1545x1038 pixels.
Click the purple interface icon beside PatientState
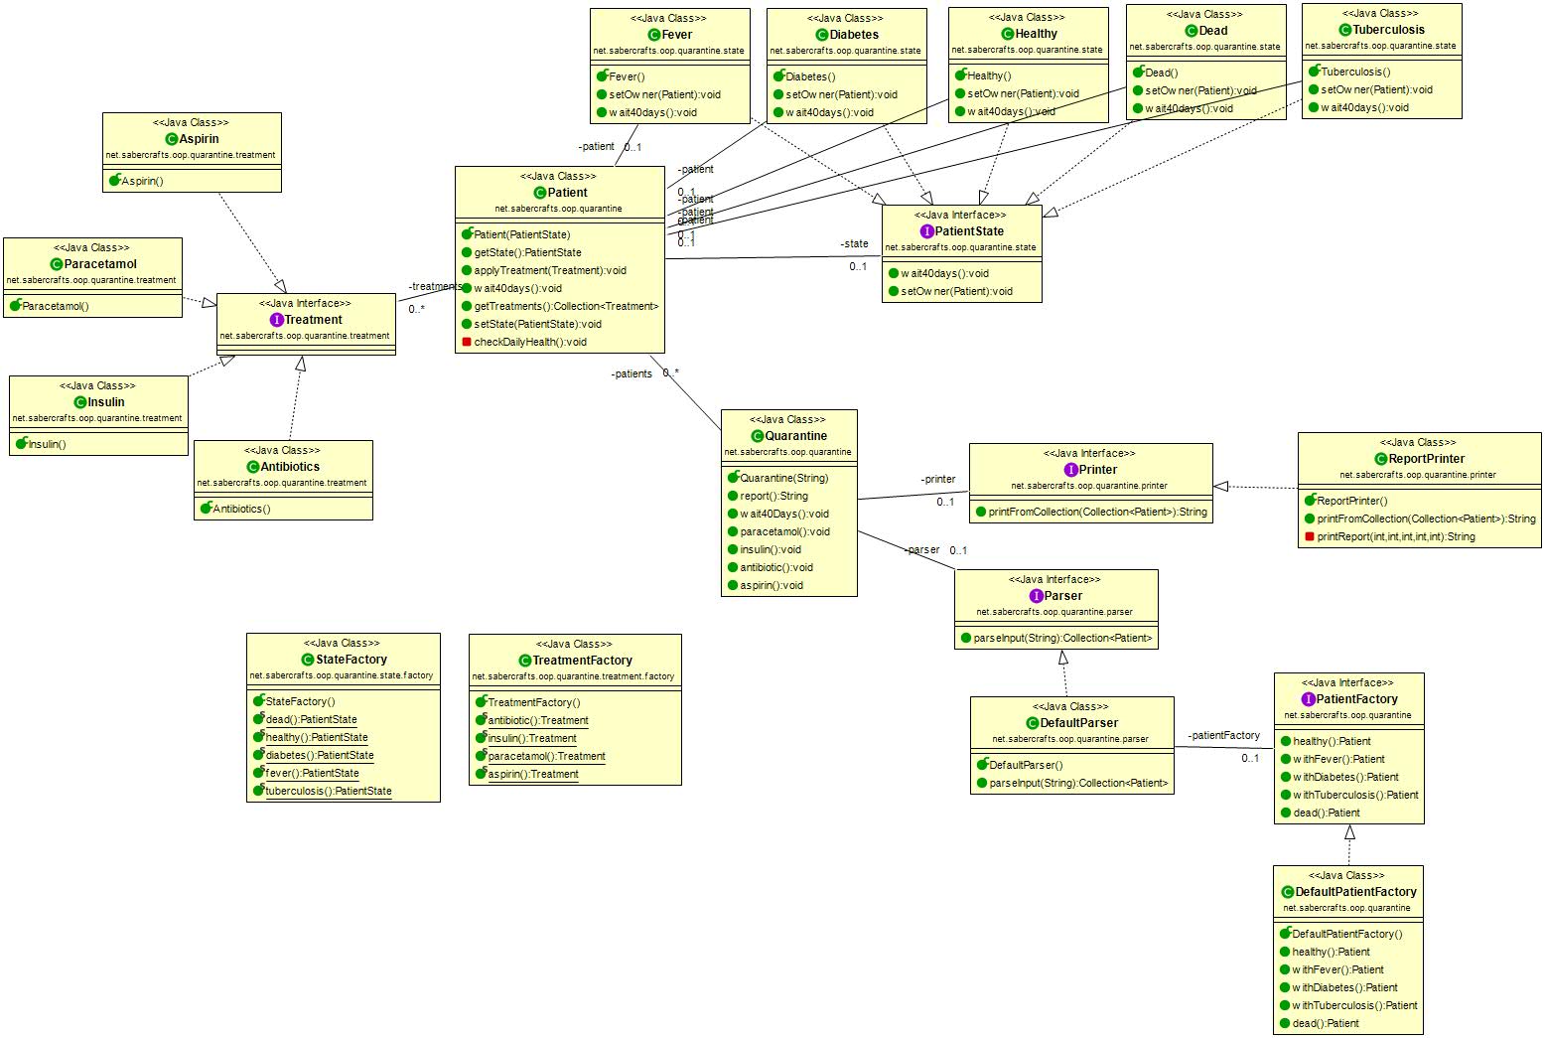point(926,232)
